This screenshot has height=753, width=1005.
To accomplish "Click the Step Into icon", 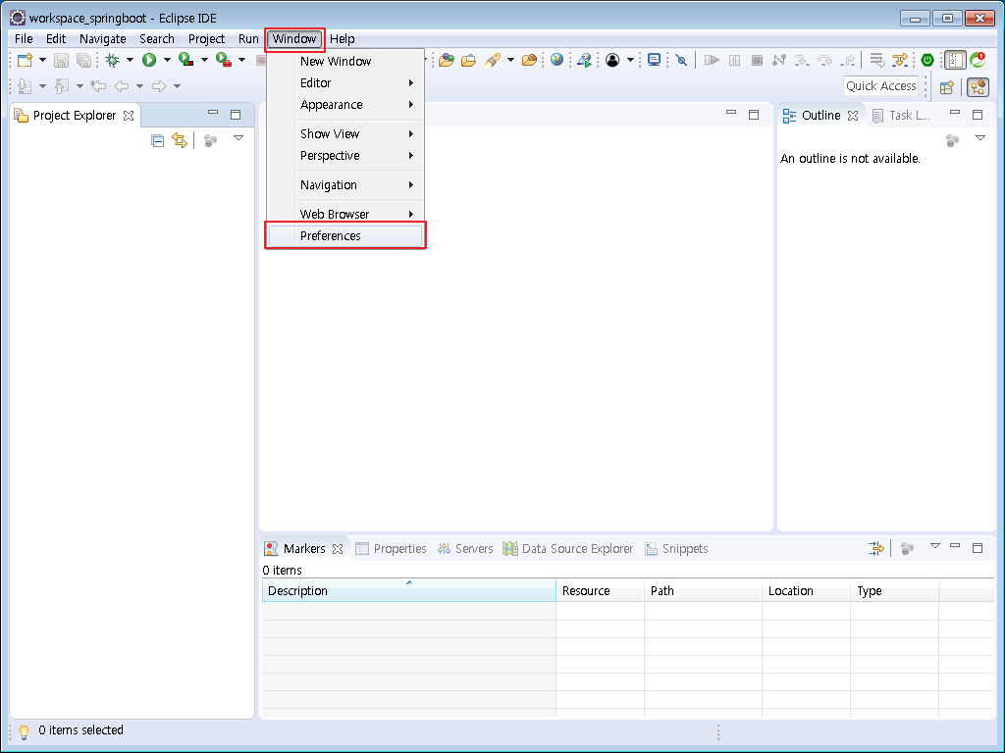I will tap(802, 60).
